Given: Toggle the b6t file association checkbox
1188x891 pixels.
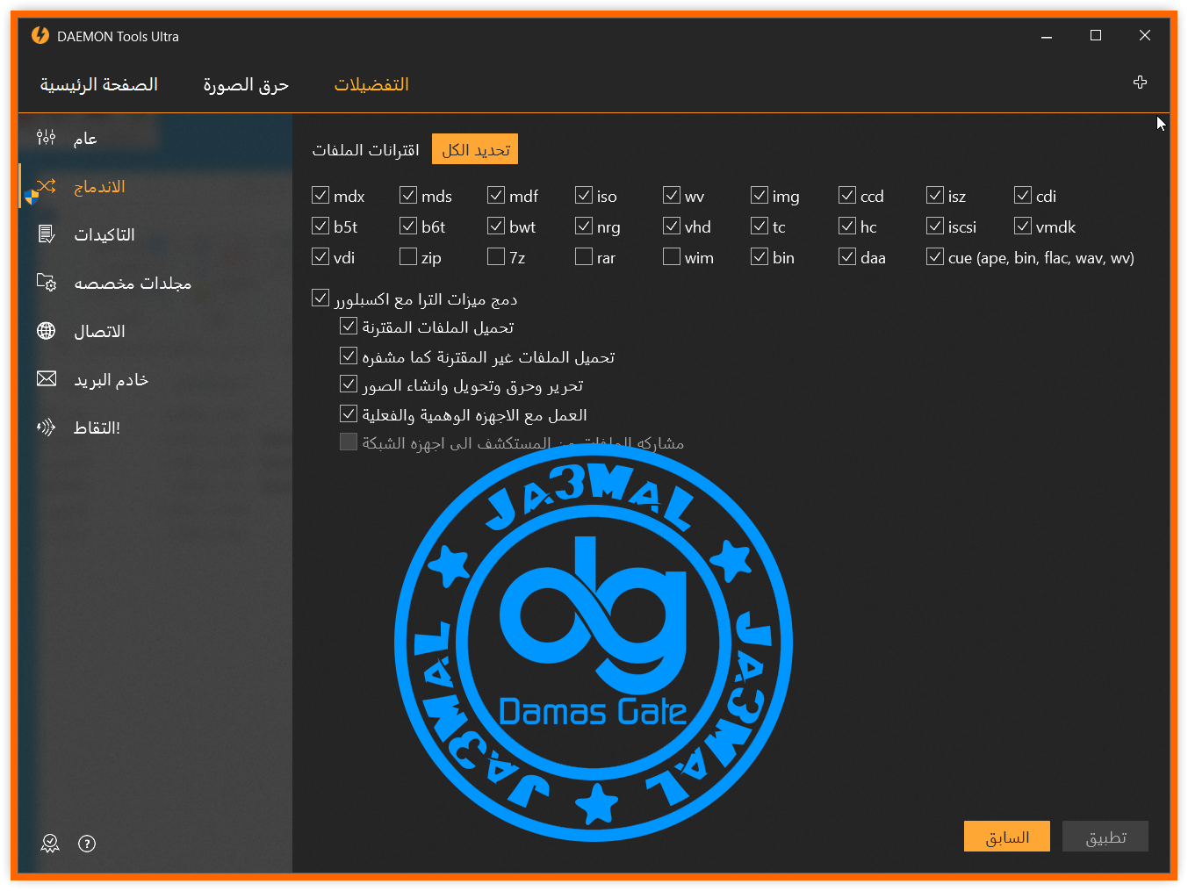Looking at the screenshot, I should pyautogui.click(x=408, y=226).
